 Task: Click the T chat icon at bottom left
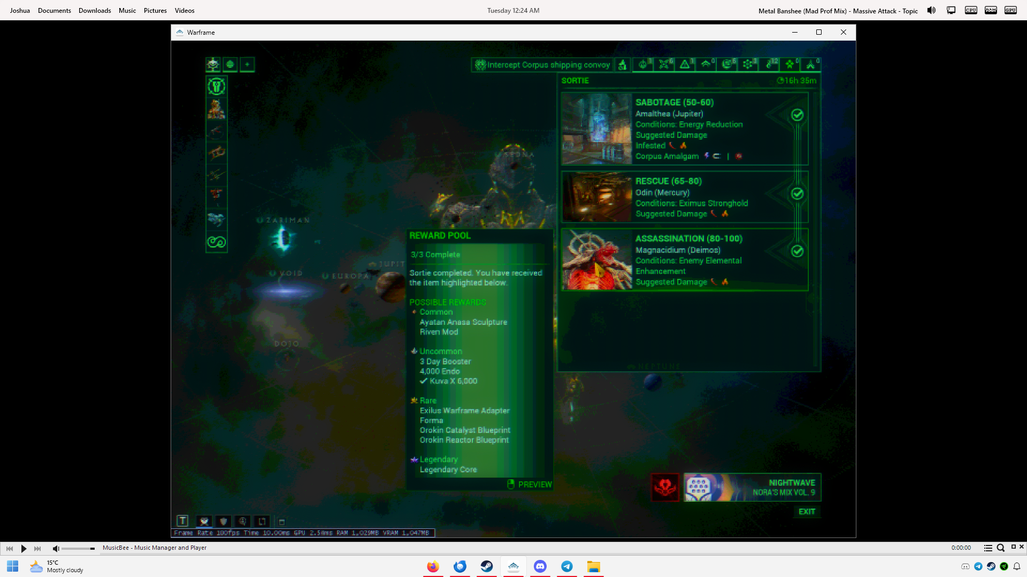pyautogui.click(x=182, y=521)
